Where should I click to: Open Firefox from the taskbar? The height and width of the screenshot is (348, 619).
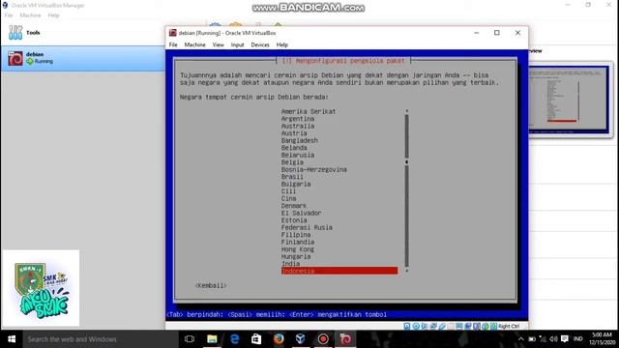tap(279, 339)
